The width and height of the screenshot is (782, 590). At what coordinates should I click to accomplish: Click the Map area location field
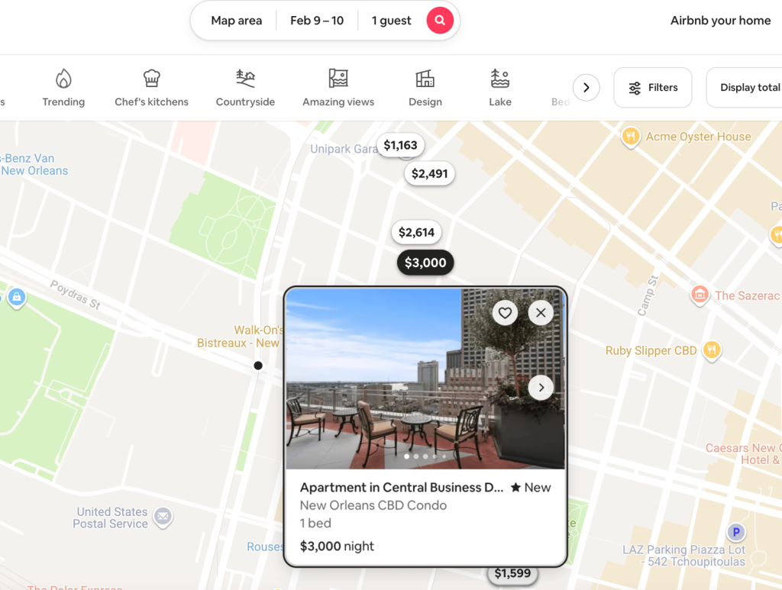(x=236, y=21)
